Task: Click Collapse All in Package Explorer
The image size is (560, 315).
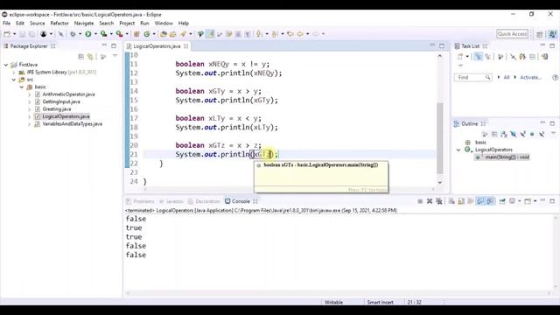Action: tap(81, 56)
